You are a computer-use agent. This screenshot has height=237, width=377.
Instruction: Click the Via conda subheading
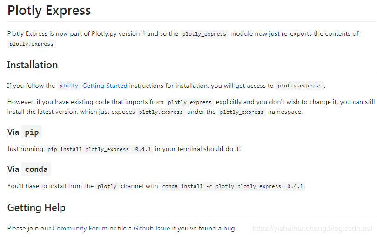pyautogui.click(x=29, y=169)
